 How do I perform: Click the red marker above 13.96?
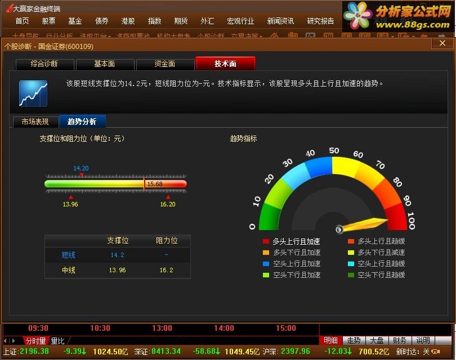(71, 197)
